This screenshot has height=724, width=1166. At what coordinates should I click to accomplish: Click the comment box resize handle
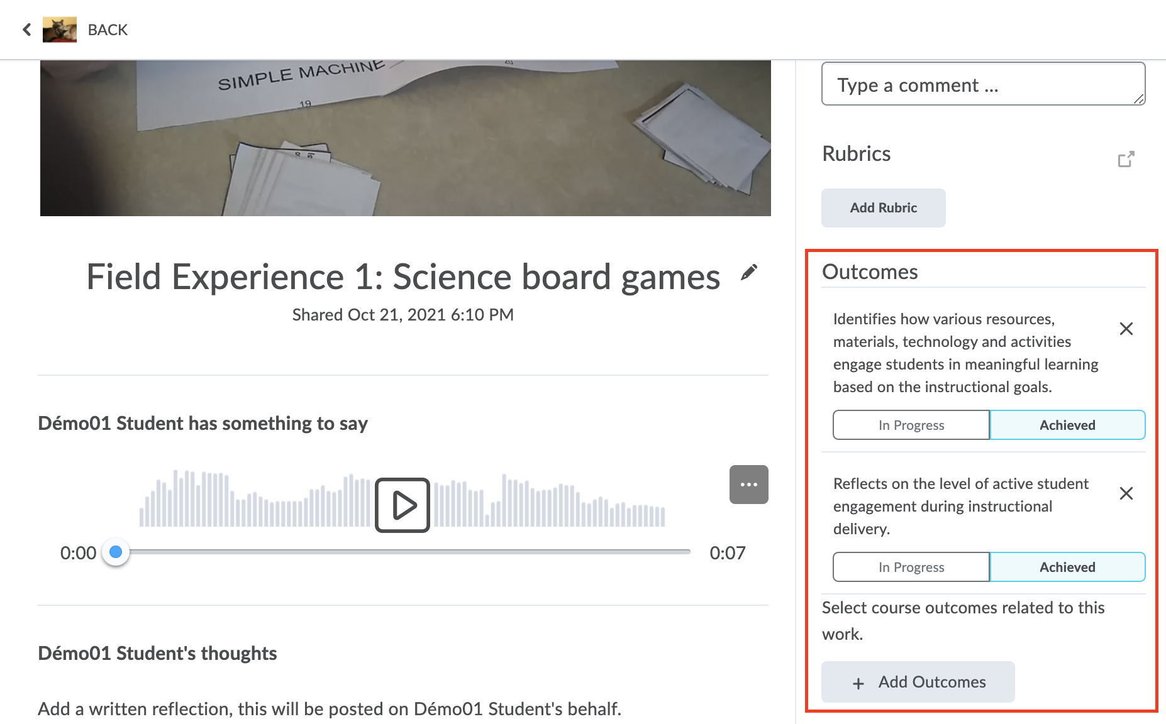click(x=1139, y=99)
